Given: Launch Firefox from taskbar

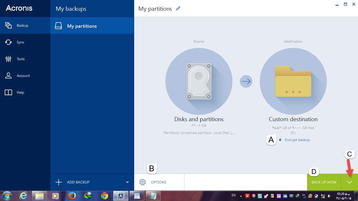Looking at the screenshot, I should click(x=72, y=196).
